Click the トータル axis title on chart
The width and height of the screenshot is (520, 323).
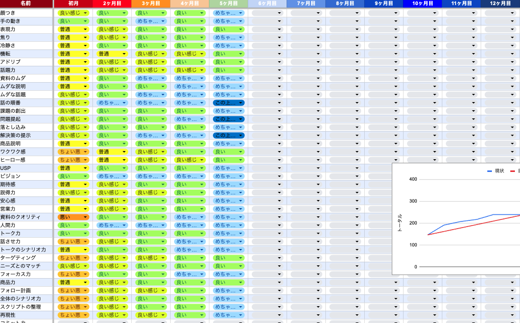pyautogui.click(x=400, y=223)
